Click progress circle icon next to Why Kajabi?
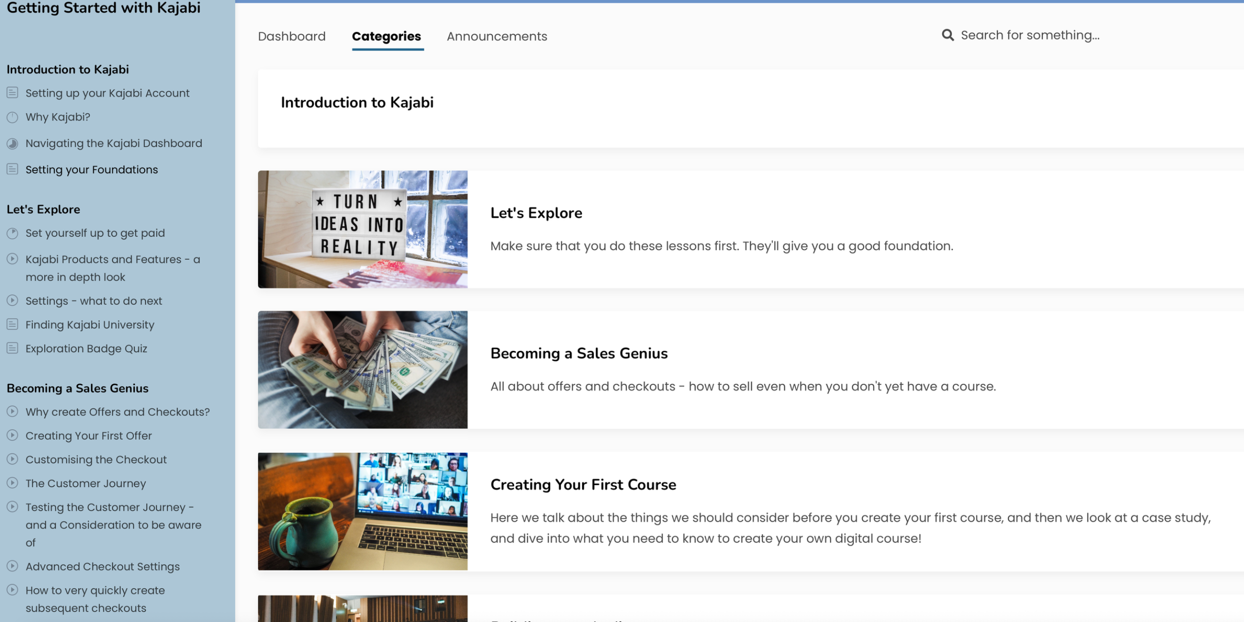The height and width of the screenshot is (622, 1244). pos(13,117)
